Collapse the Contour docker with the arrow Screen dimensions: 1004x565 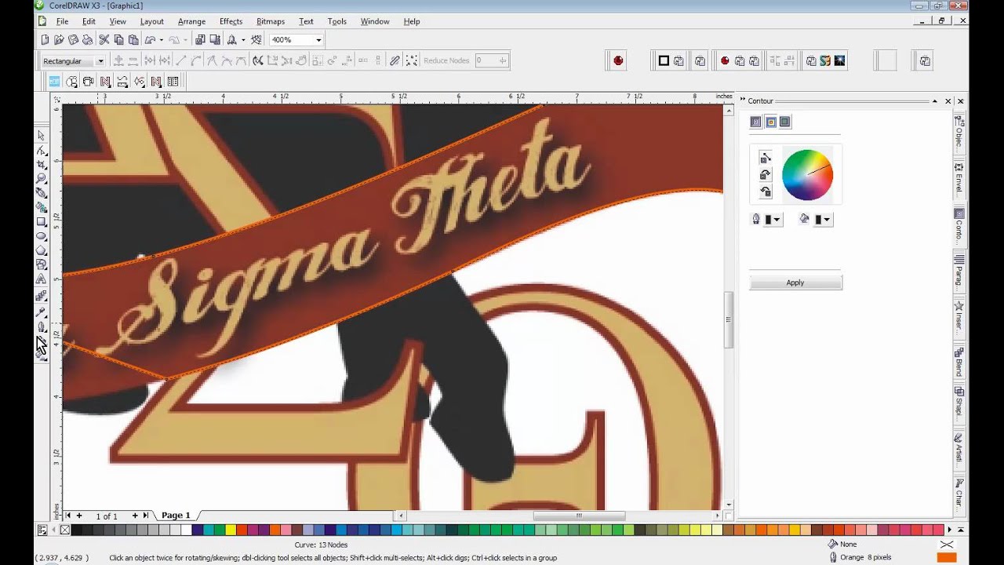coord(935,101)
